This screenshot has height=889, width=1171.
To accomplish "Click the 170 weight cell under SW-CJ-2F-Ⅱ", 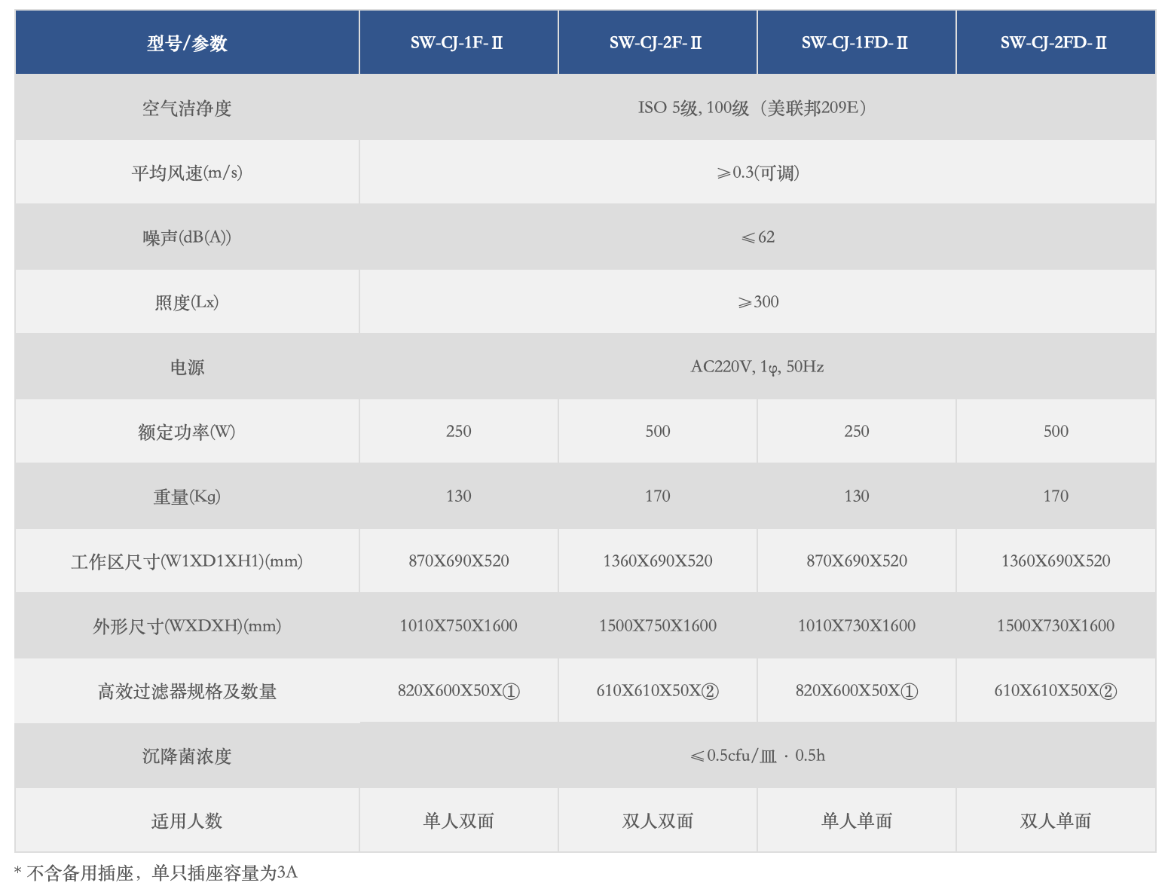I will 656,496.
